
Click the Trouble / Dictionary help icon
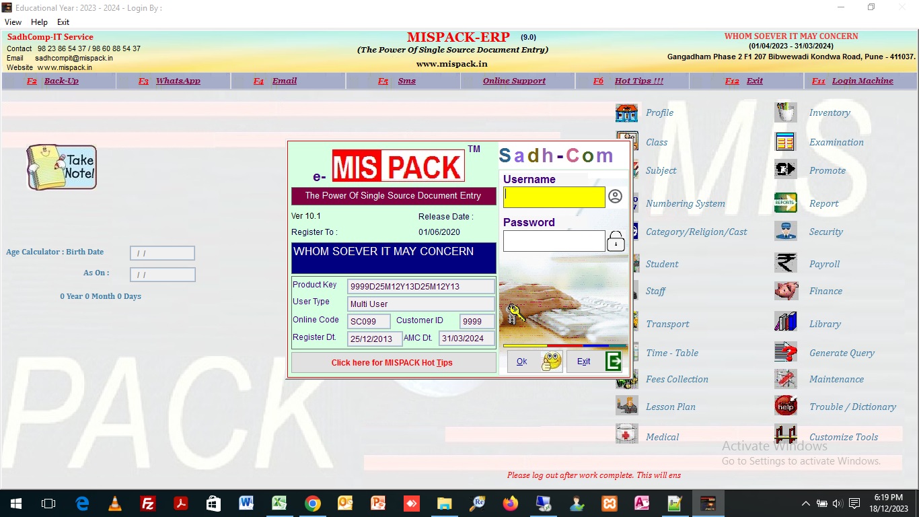coord(785,406)
